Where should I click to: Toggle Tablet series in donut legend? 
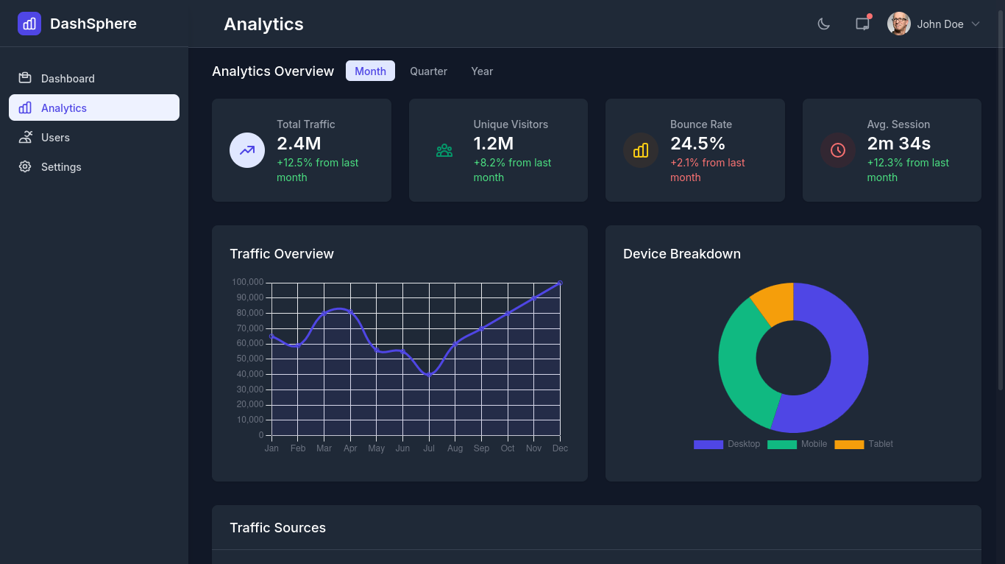click(x=864, y=444)
